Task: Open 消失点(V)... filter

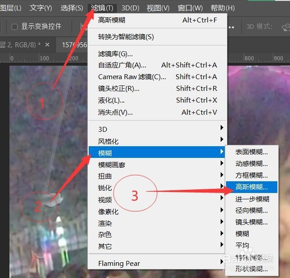Action: tap(158, 112)
